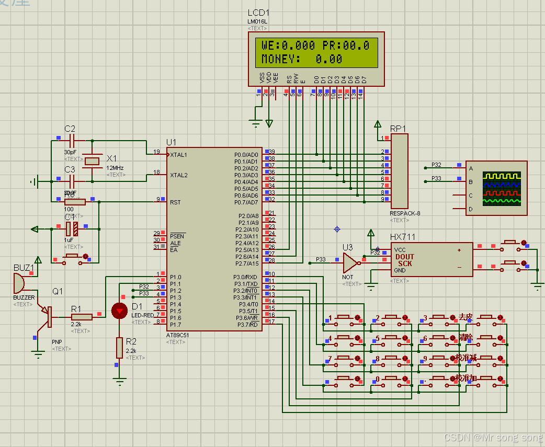Click the '12MHz' crystal value text
The width and height of the screenshot is (545, 447).
(x=115, y=168)
